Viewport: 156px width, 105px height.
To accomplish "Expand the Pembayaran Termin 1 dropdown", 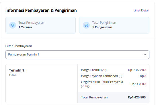I will tap(77, 55).
